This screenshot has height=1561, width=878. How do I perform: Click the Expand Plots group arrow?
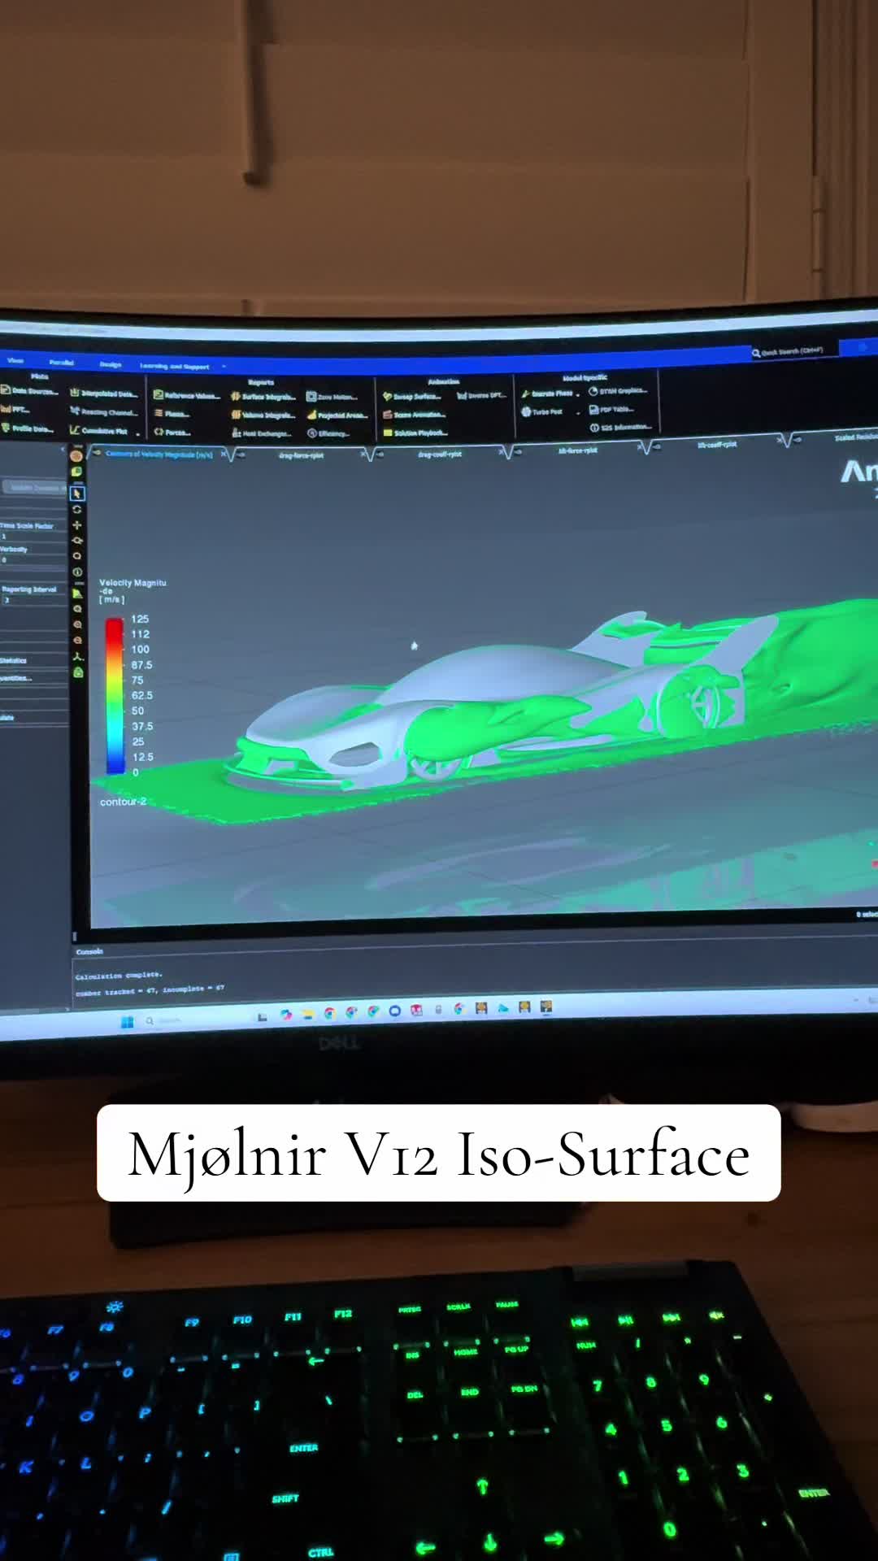[138, 434]
